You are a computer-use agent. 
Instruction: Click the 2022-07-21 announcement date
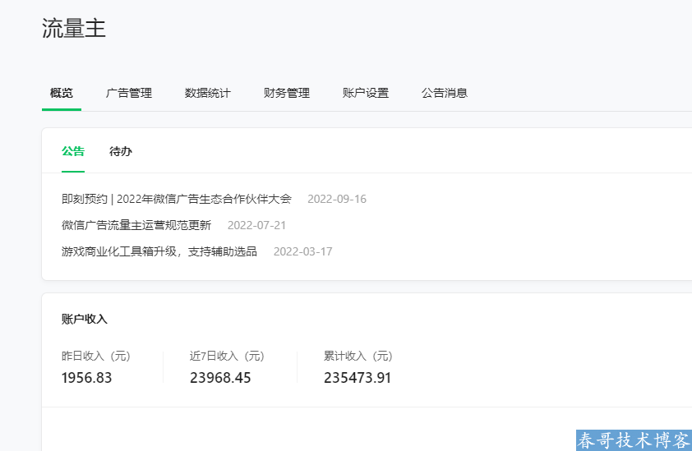[256, 225]
